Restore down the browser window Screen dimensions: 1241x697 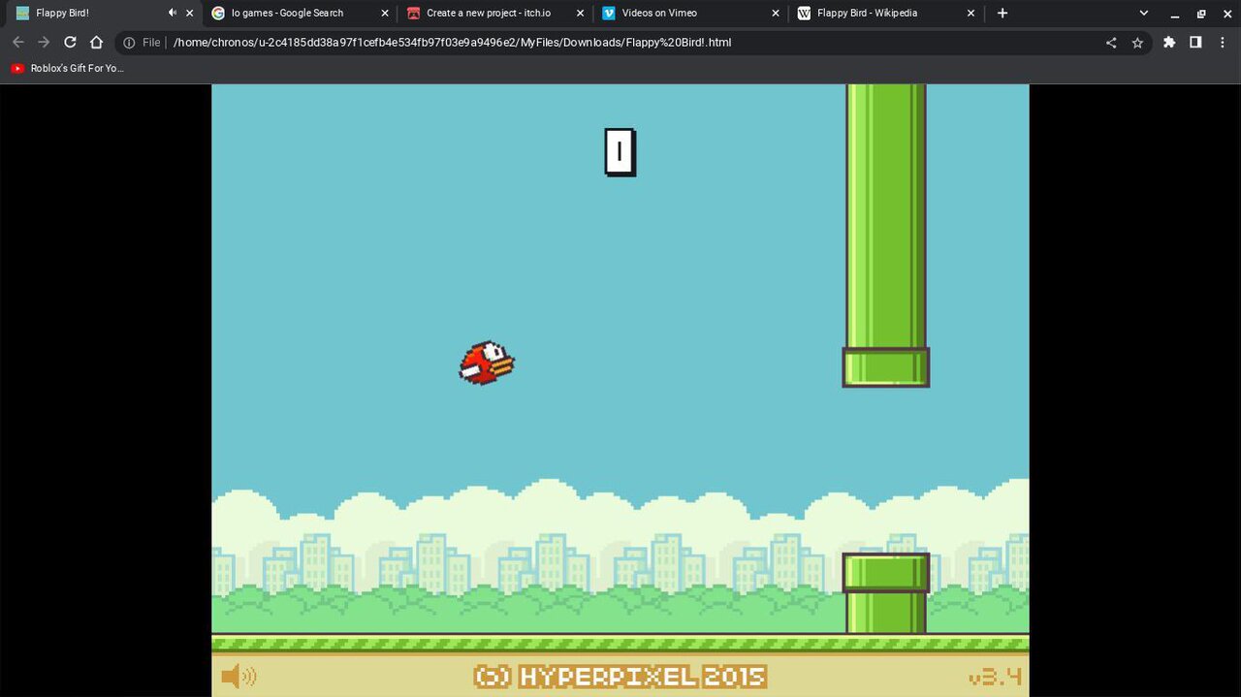tap(1201, 14)
